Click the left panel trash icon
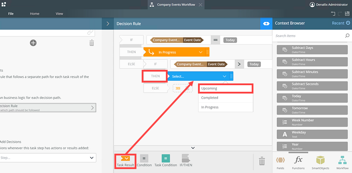352x173 pixels. tap(92, 43)
